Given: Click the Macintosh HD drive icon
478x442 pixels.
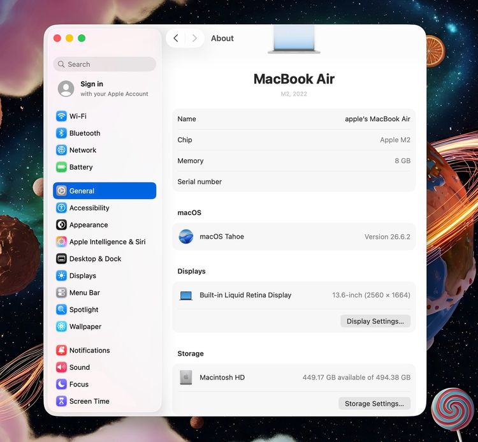Looking at the screenshot, I should [186, 378].
